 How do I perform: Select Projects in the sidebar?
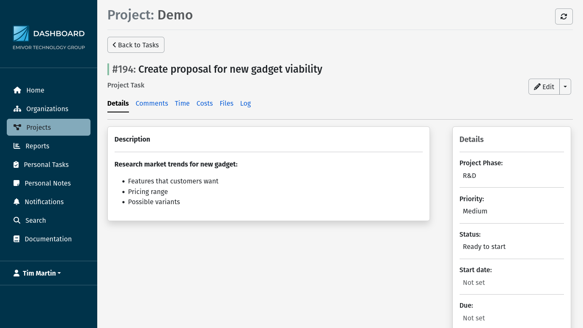point(49,127)
